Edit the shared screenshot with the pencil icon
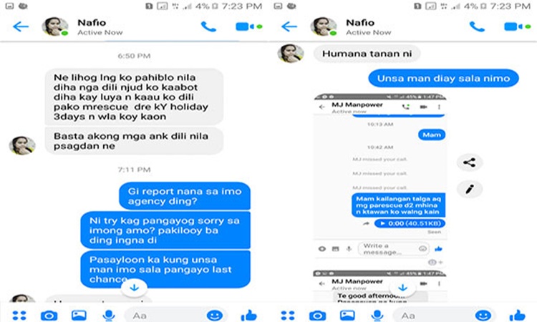 (x=470, y=189)
